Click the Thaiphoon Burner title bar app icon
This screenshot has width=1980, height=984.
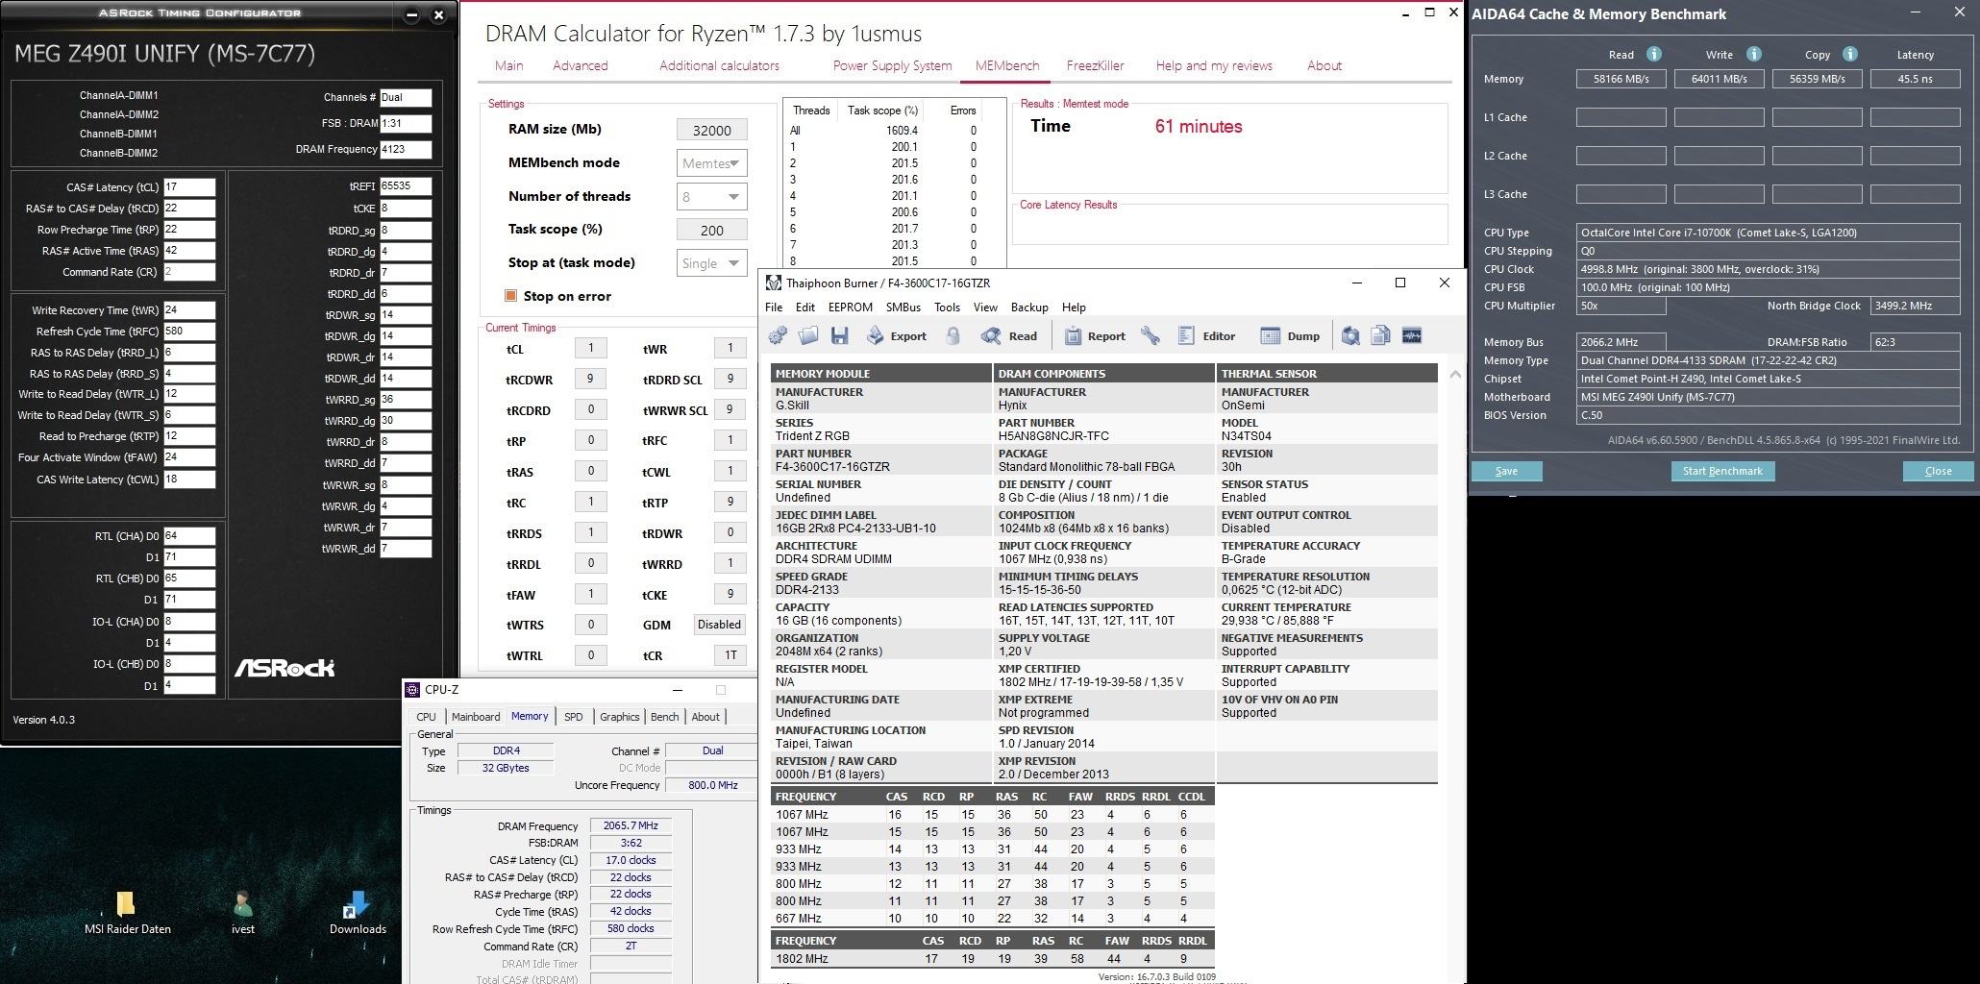tap(773, 283)
